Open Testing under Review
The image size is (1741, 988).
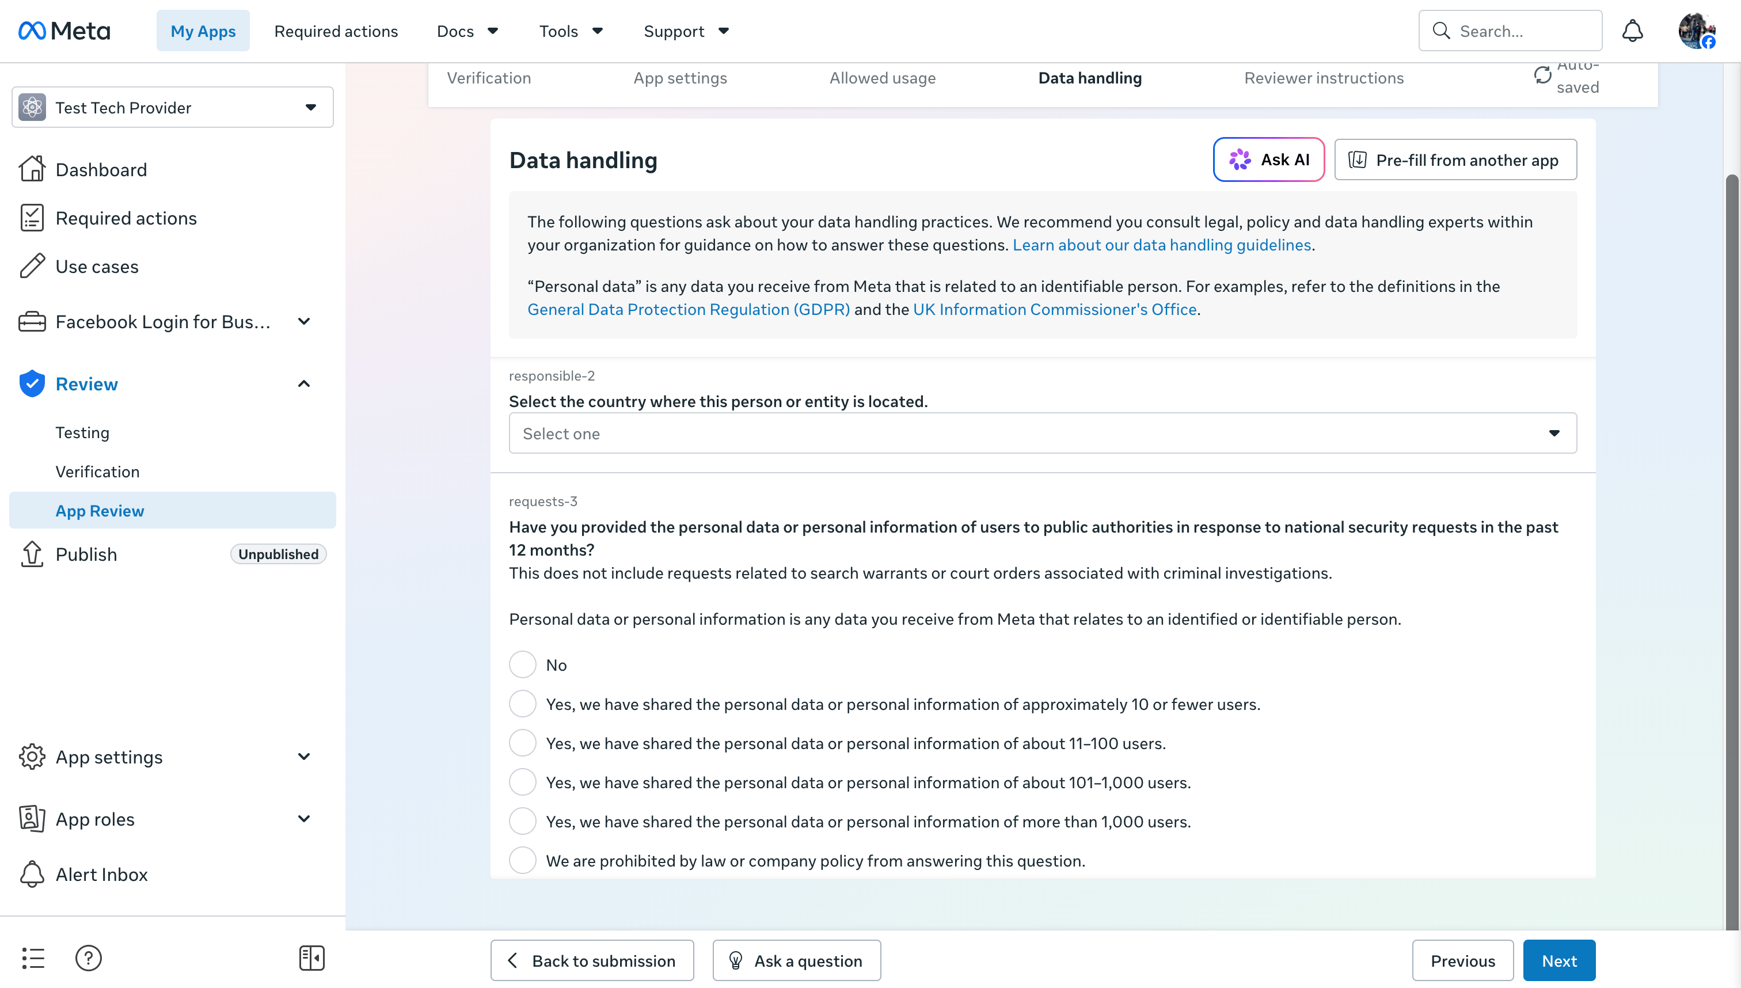click(82, 432)
